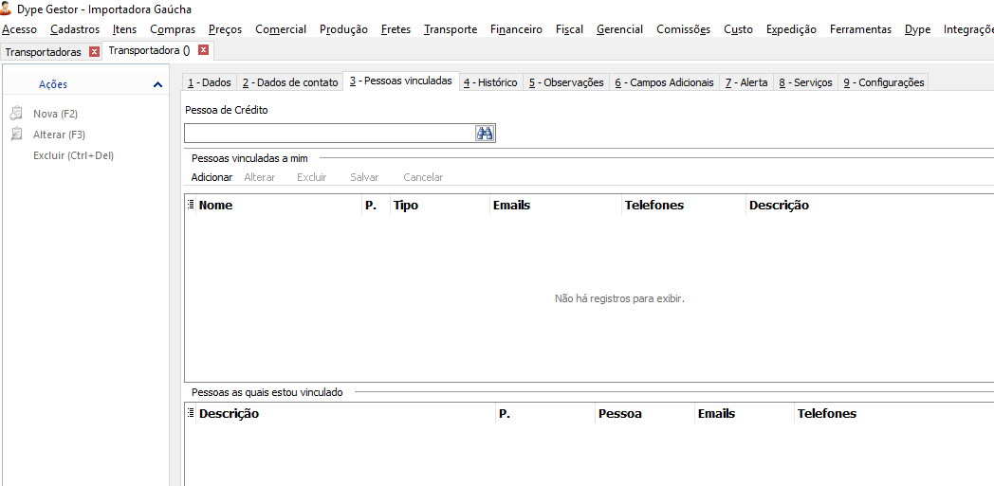This screenshot has height=486, width=994.
Task: Click the Pessoa de Crédito input field
Action: 330,133
